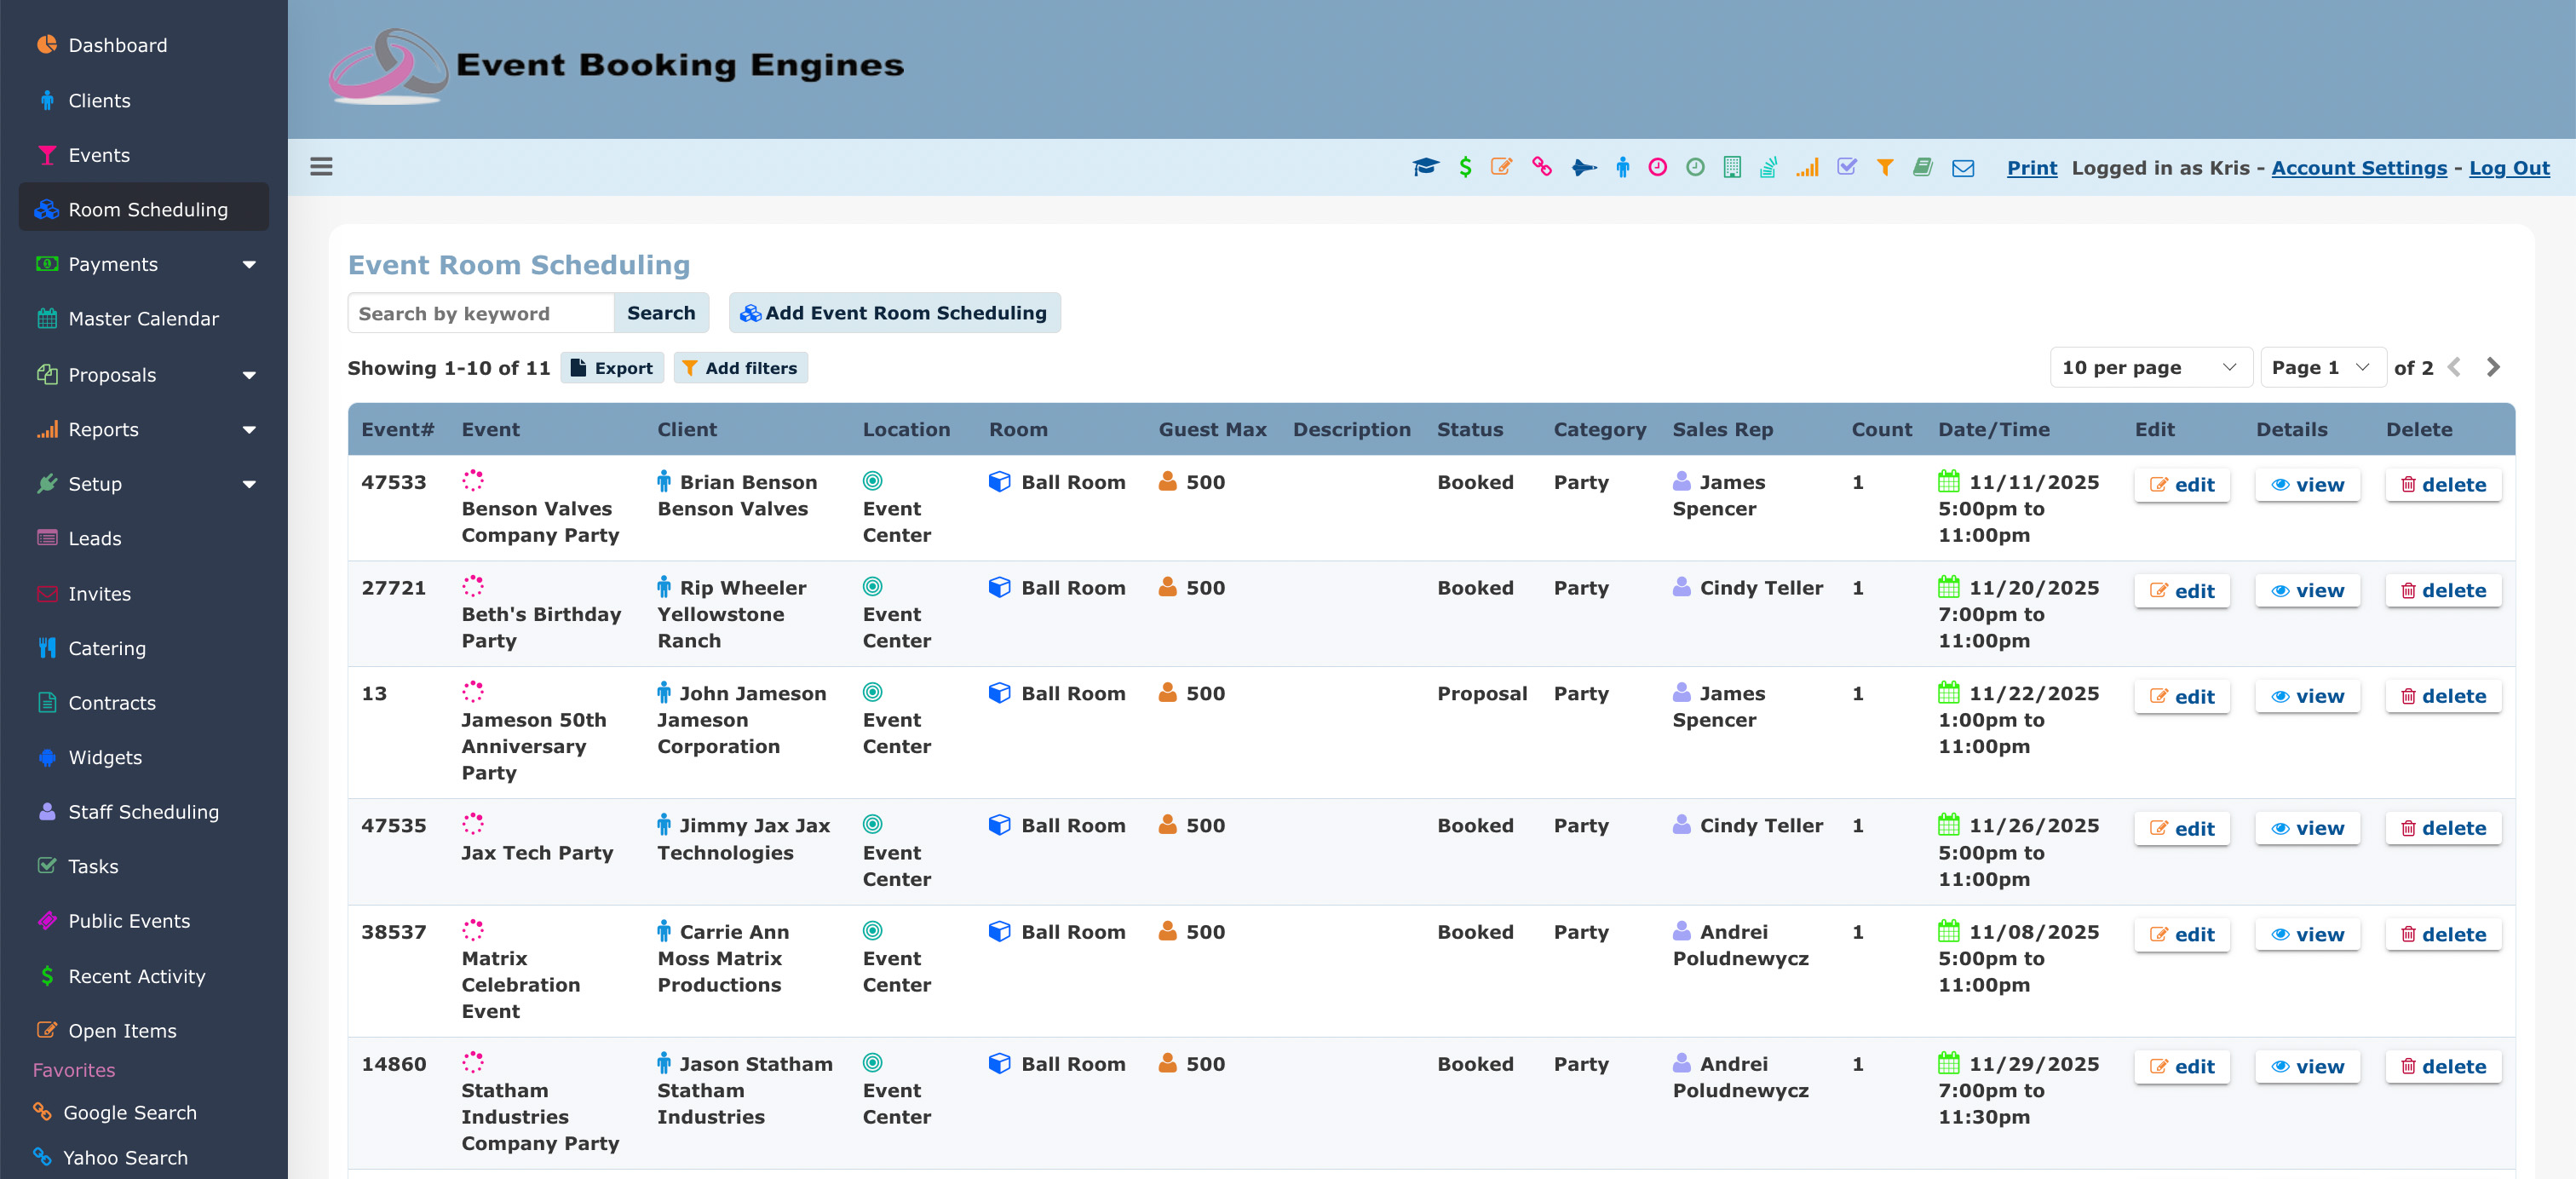Image resolution: width=2576 pixels, height=1179 pixels.
Task: Open Staff Scheduling in the sidebar
Action: coord(143,812)
